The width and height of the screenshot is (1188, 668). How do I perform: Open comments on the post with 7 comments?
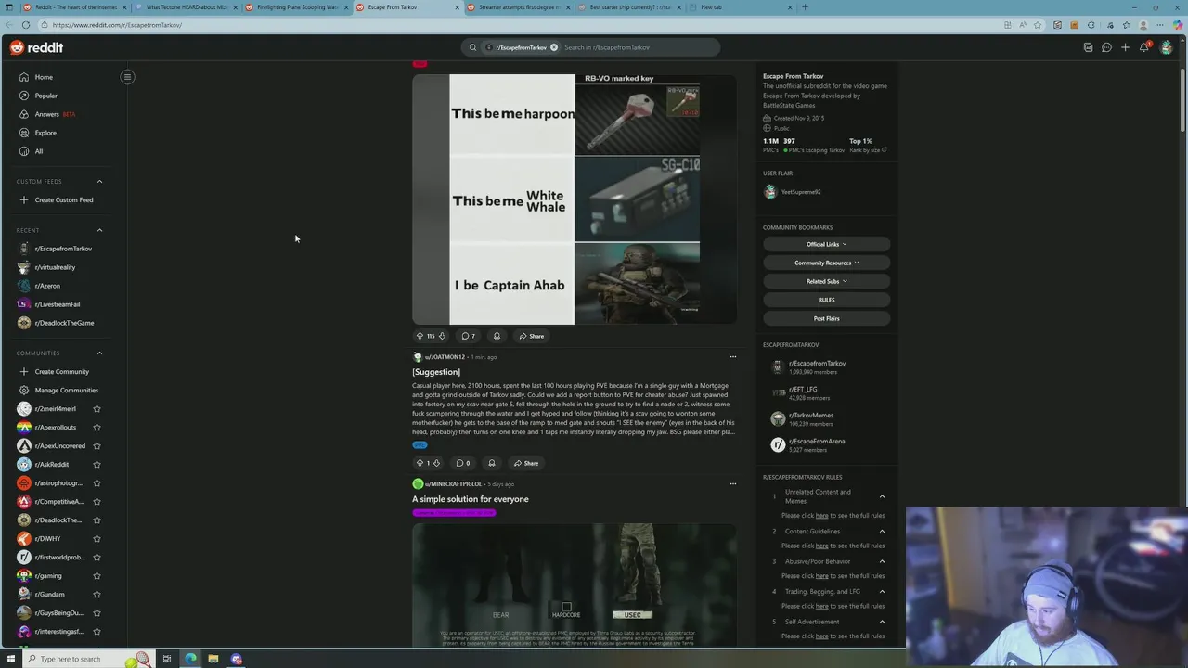(469, 336)
